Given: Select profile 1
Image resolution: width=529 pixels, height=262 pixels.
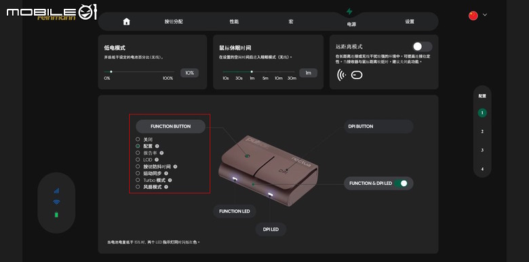Looking at the screenshot, I should tap(482, 113).
